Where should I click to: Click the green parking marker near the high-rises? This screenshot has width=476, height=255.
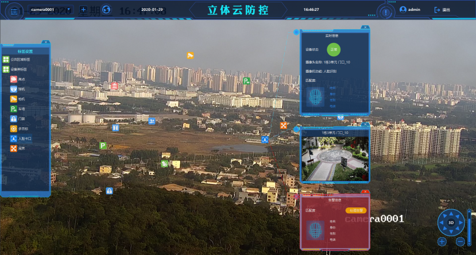click(x=246, y=81)
